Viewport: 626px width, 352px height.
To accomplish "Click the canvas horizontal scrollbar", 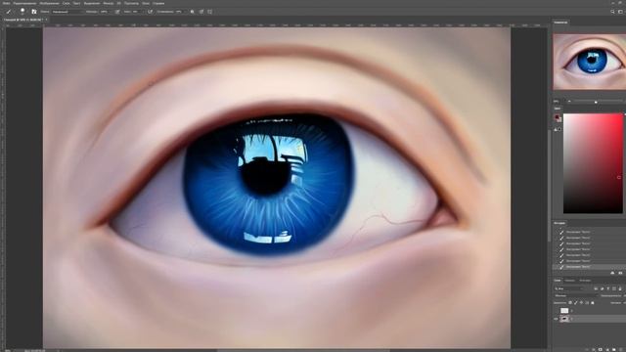I will coord(303,351).
